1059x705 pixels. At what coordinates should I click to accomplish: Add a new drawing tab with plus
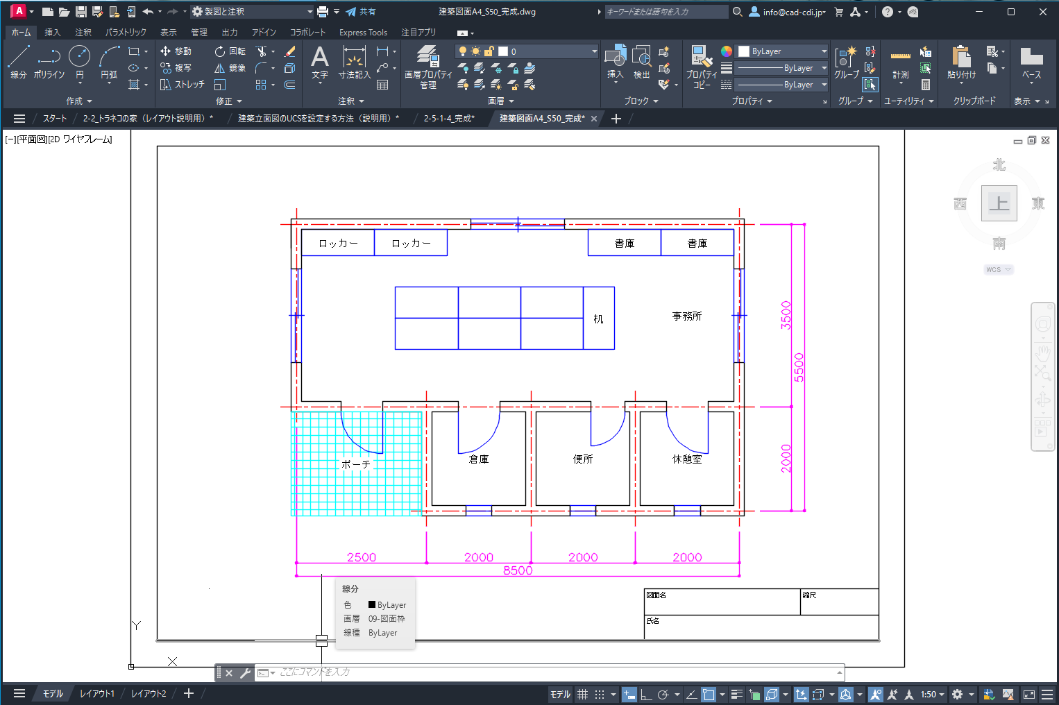coord(616,119)
